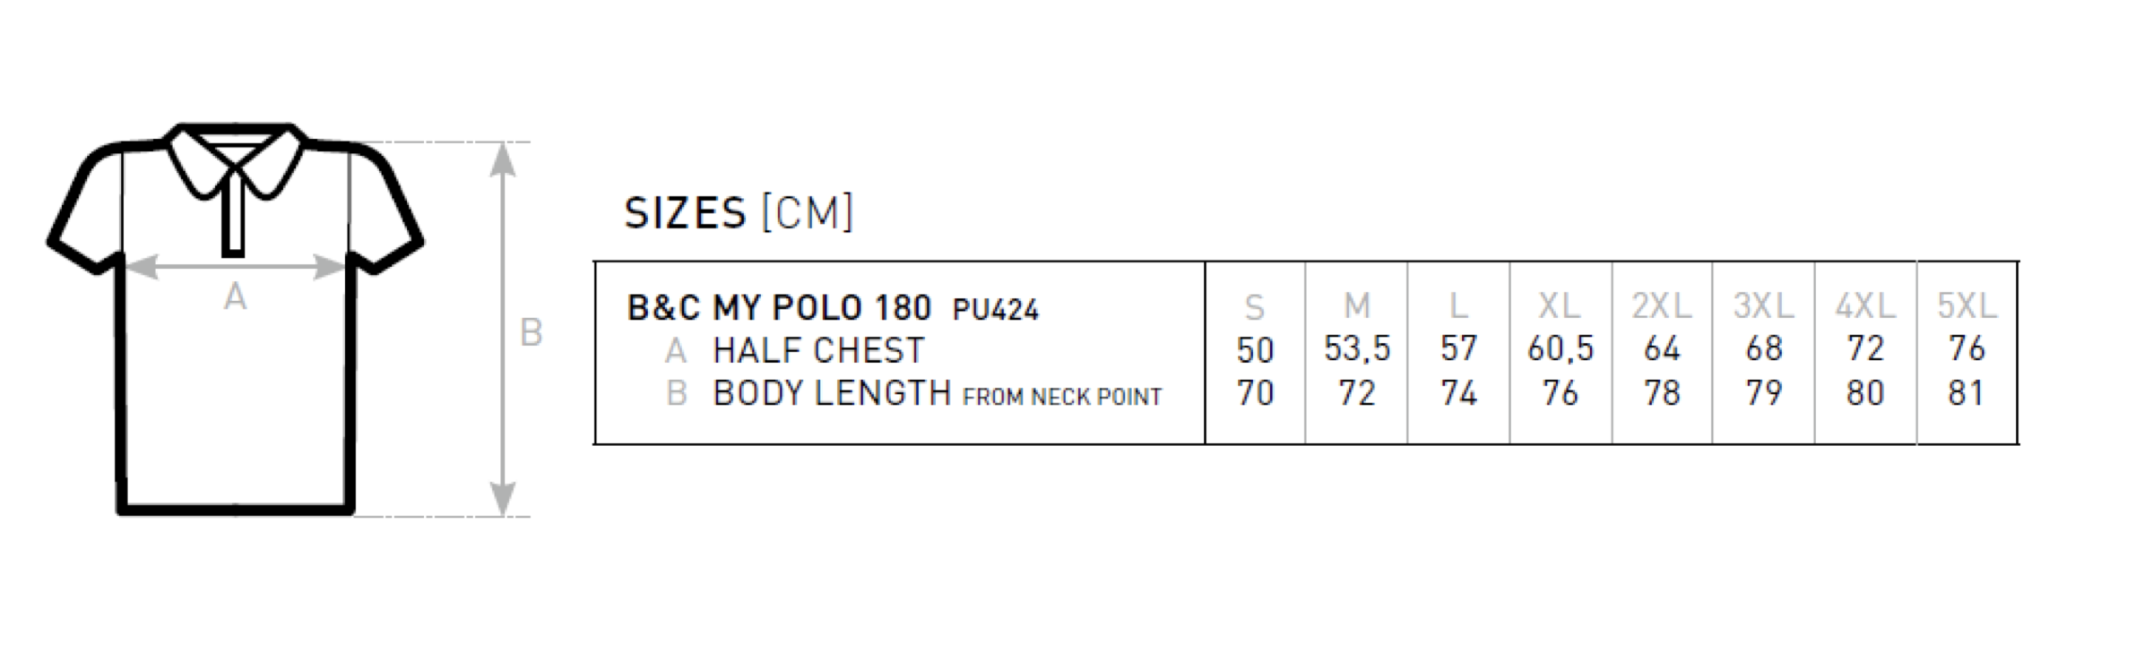
Task: Click the 53,5 half chest value
Action: pyautogui.click(x=1357, y=348)
